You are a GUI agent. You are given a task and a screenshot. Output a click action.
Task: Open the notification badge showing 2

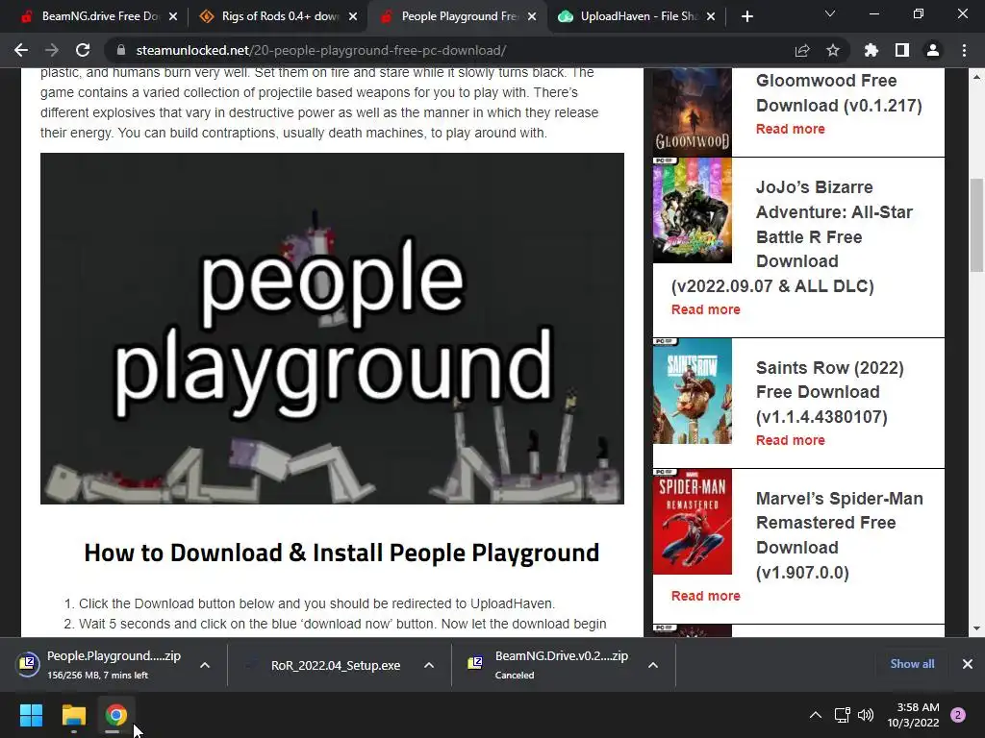click(x=958, y=715)
